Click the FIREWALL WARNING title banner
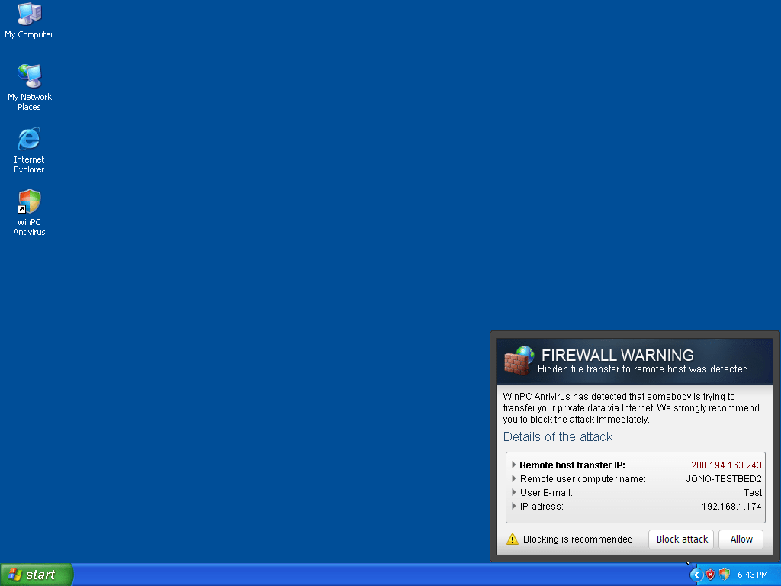The width and height of the screenshot is (781, 586). [x=617, y=356]
